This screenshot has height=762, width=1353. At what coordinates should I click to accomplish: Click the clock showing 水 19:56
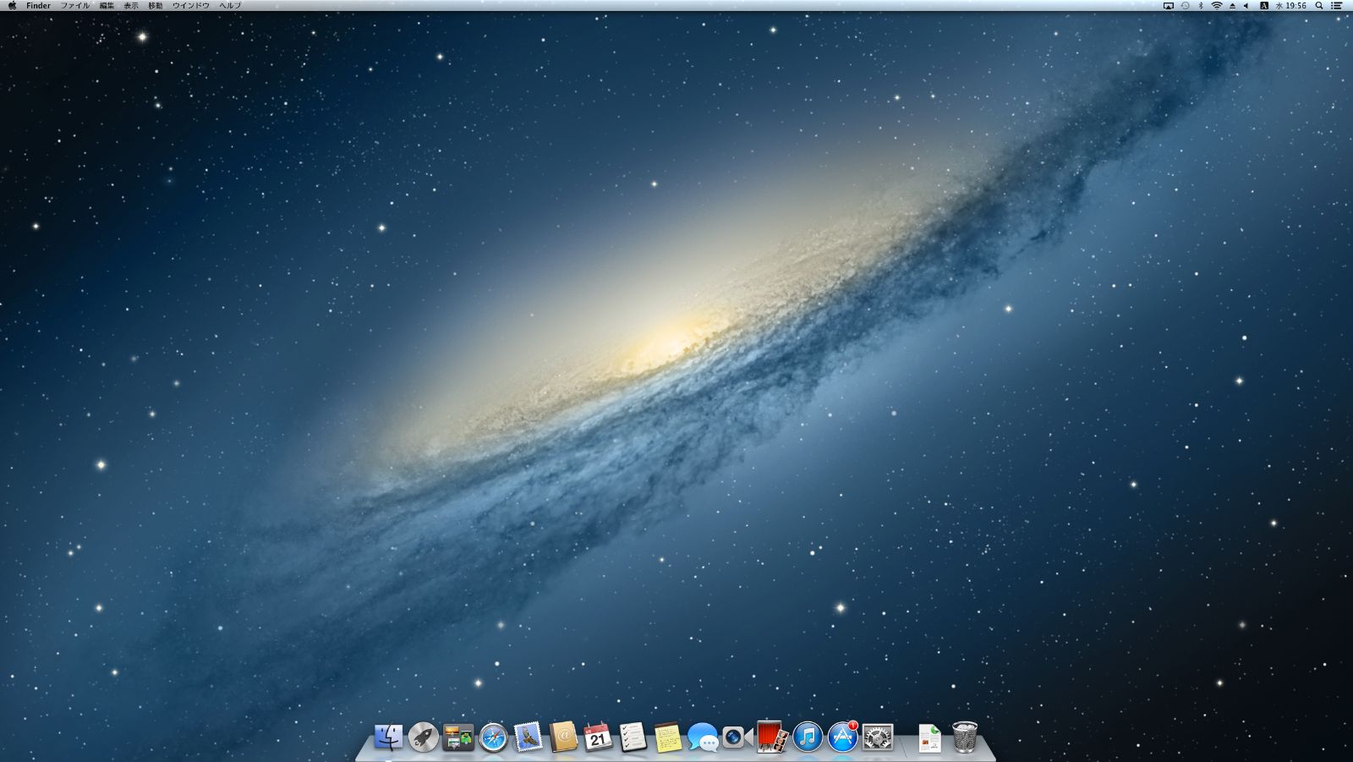tap(1291, 5)
